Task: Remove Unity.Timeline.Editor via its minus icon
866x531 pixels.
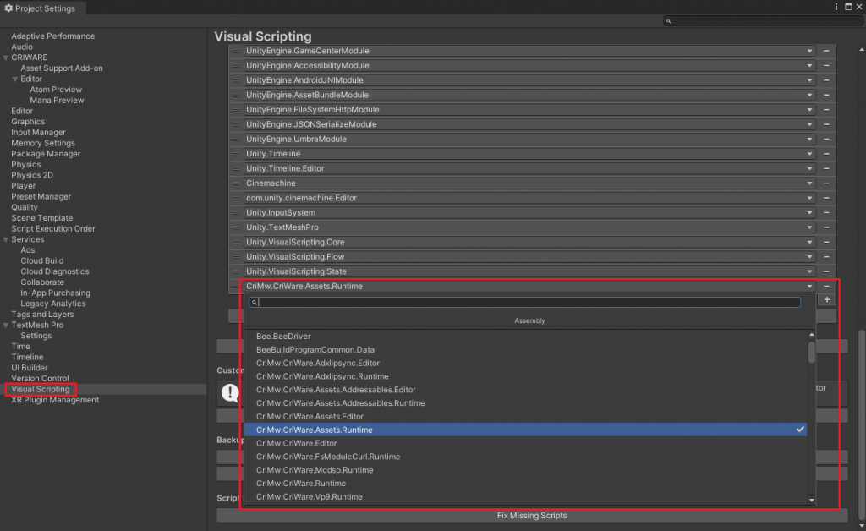Action: tap(827, 168)
